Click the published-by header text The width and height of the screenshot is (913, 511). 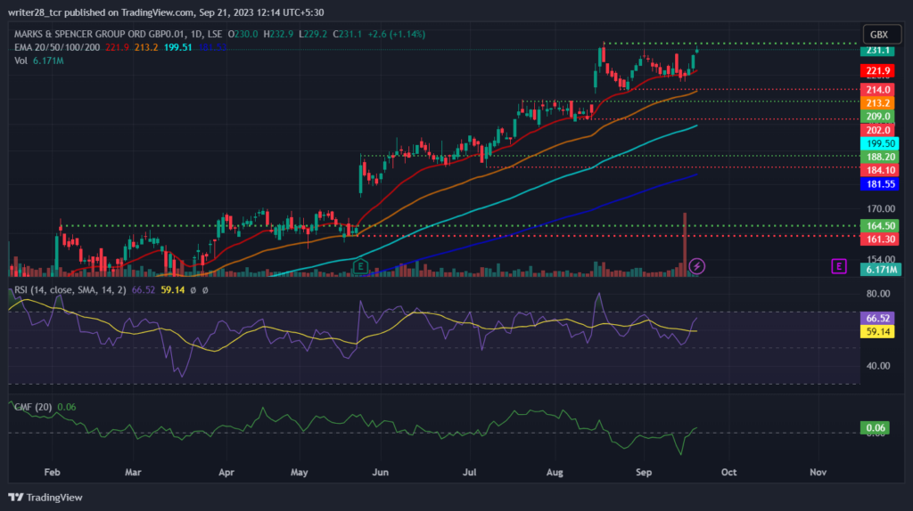point(166,12)
